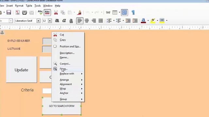Toggle formatting marks pilcrow icon
Screen dimensions: 209x117
(x=133, y=12)
